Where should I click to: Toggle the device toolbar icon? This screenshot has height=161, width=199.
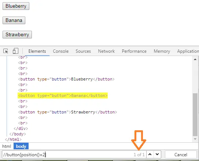click(15, 51)
